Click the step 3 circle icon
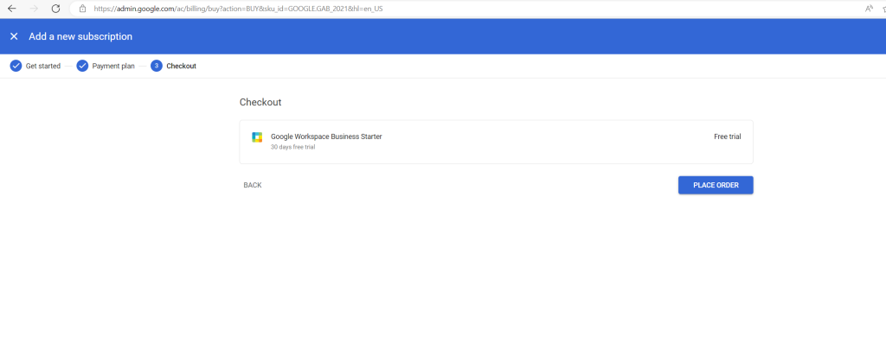Viewport: 886px width, 337px height. tap(157, 66)
